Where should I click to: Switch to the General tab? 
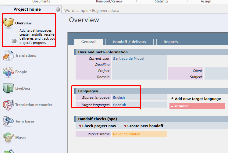[x=88, y=42]
